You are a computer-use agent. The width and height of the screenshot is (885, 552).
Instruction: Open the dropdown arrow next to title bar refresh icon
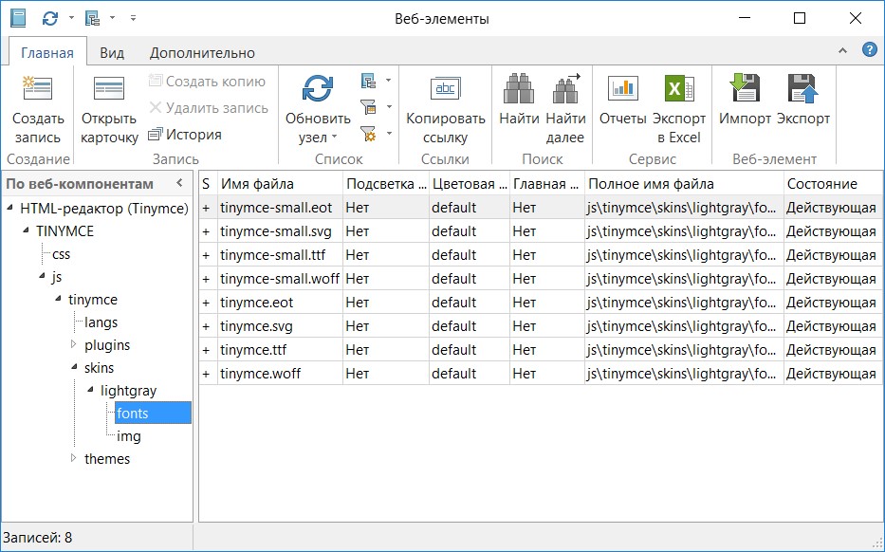[x=71, y=18]
